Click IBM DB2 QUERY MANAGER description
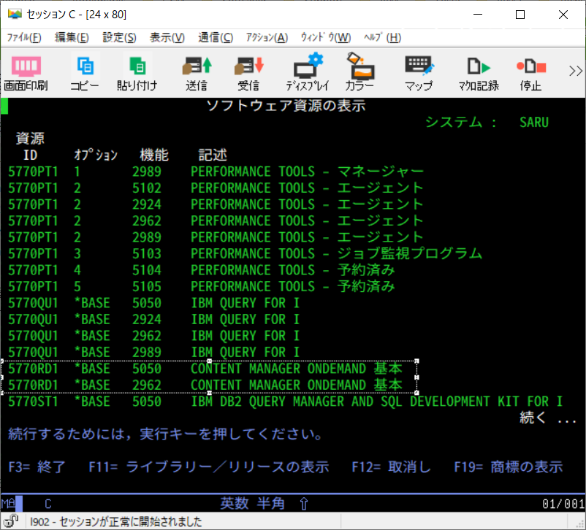 [377, 402]
